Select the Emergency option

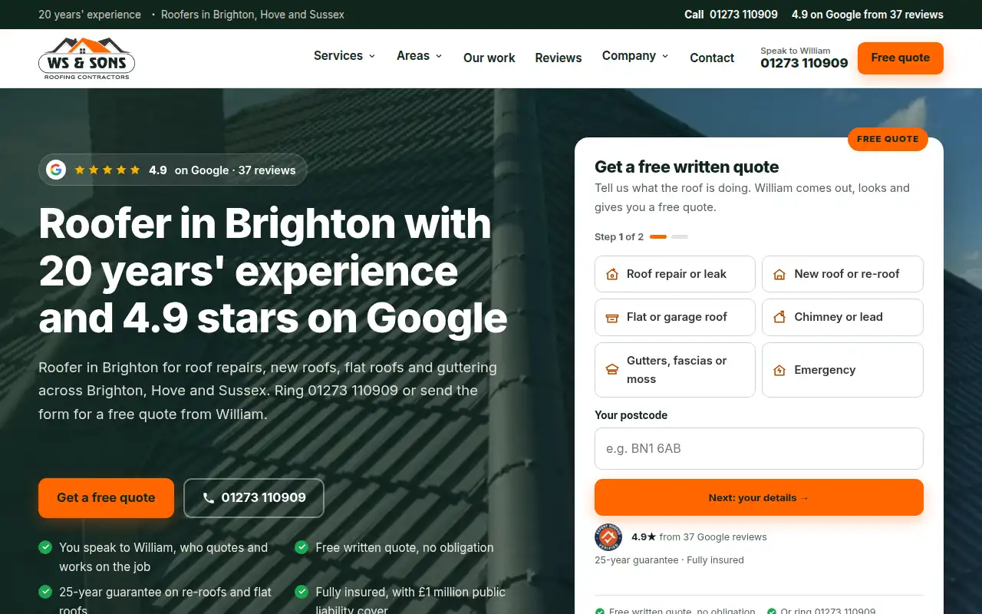coord(842,370)
